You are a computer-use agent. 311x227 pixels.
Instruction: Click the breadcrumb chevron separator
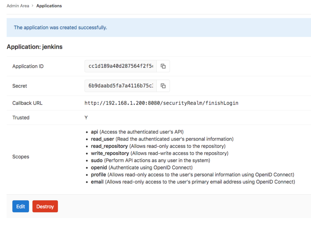click(x=33, y=6)
